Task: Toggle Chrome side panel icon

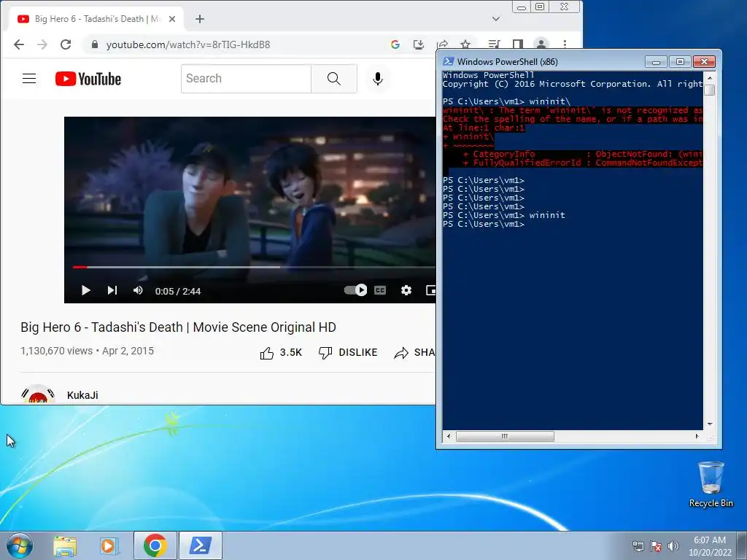Action: click(518, 44)
